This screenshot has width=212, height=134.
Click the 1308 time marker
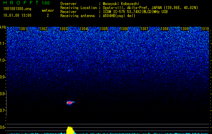point(165,29)
